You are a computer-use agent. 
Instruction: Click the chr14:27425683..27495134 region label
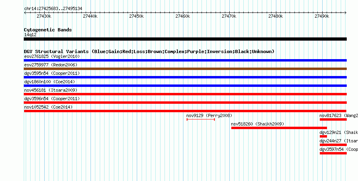click(x=53, y=9)
